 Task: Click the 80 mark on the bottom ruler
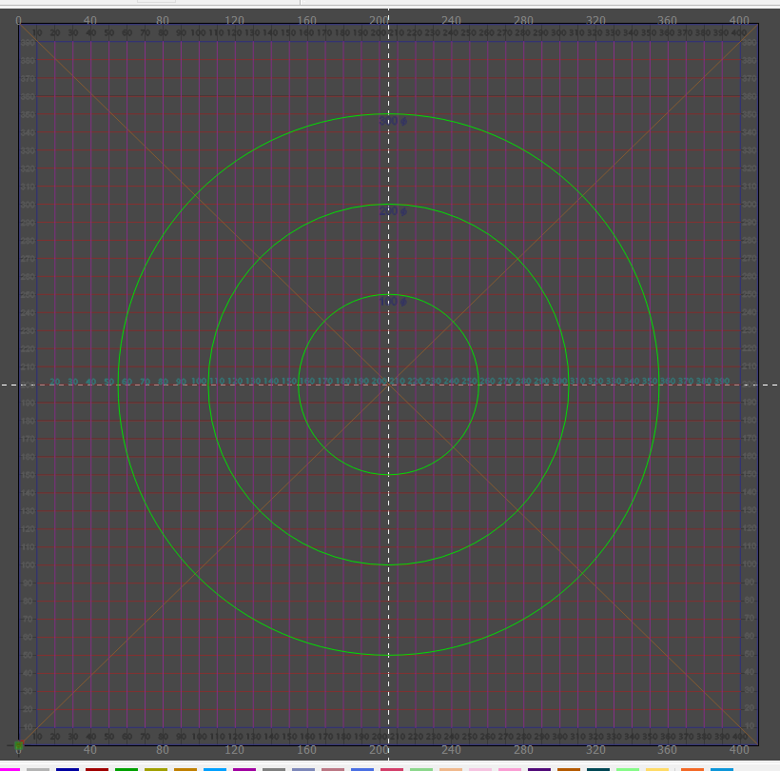[x=163, y=751]
